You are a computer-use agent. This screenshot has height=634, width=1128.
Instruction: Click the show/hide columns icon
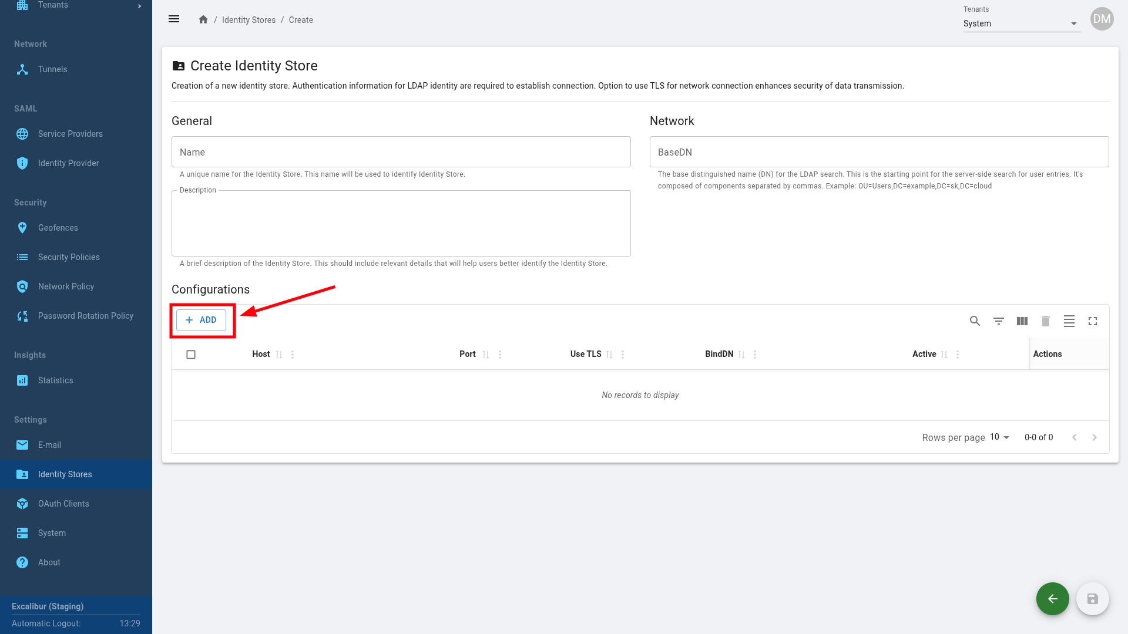tap(1022, 321)
